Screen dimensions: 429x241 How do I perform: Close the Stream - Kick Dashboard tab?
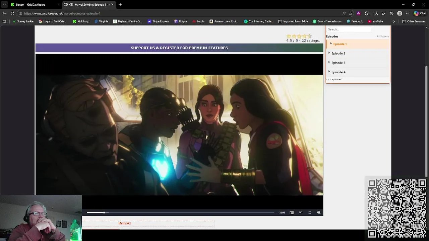click(x=59, y=5)
